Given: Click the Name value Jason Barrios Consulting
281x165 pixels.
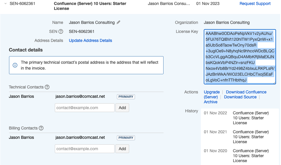Looking at the screenshot, I should tap(92, 22).
